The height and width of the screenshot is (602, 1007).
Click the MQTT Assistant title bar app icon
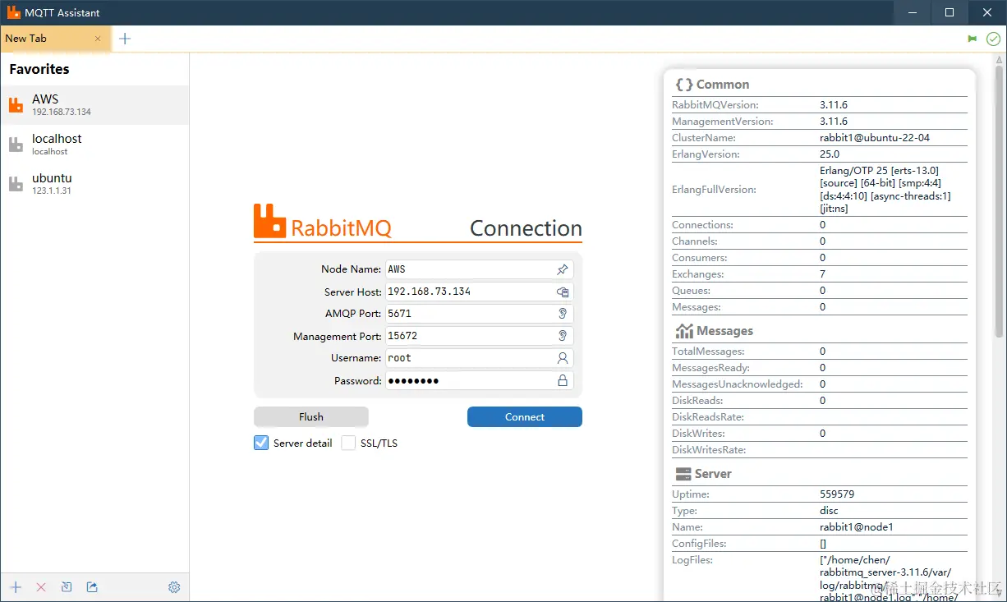point(14,12)
